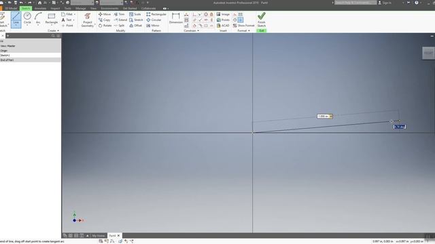Viewport: 435px width, 244px height.
Task: Open the Fillet dropdown arrow
Action: [x=75, y=14]
